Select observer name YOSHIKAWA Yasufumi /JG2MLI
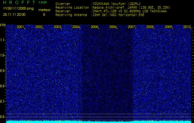Image resolution: width=194 pixels, height=123 pixels. 116,4
